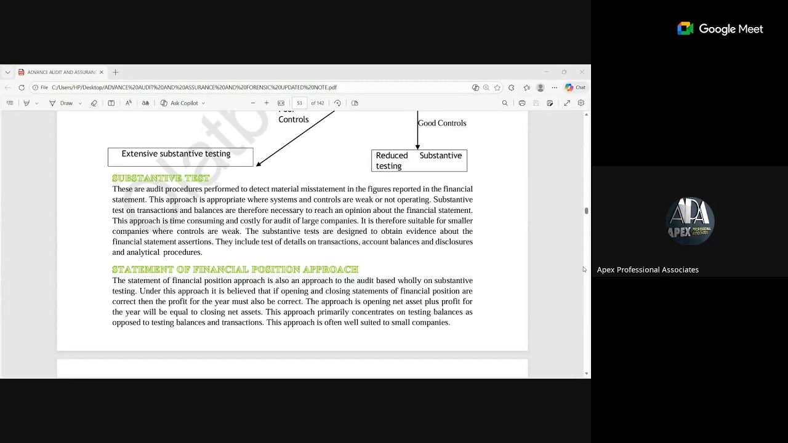788x443 pixels.
Task: Save as PDF copy
Action: [550, 103]
